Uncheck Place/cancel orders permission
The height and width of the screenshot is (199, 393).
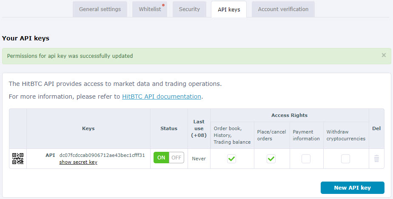[271, 159]
